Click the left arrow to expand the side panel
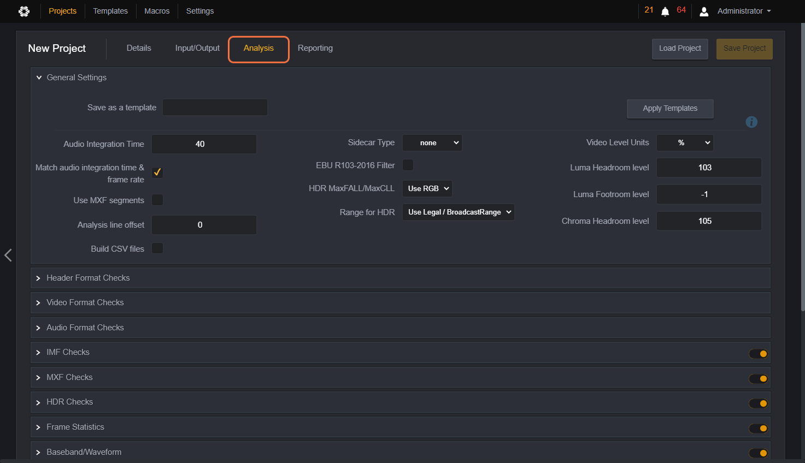805x463 pixels. coord(8,255)
